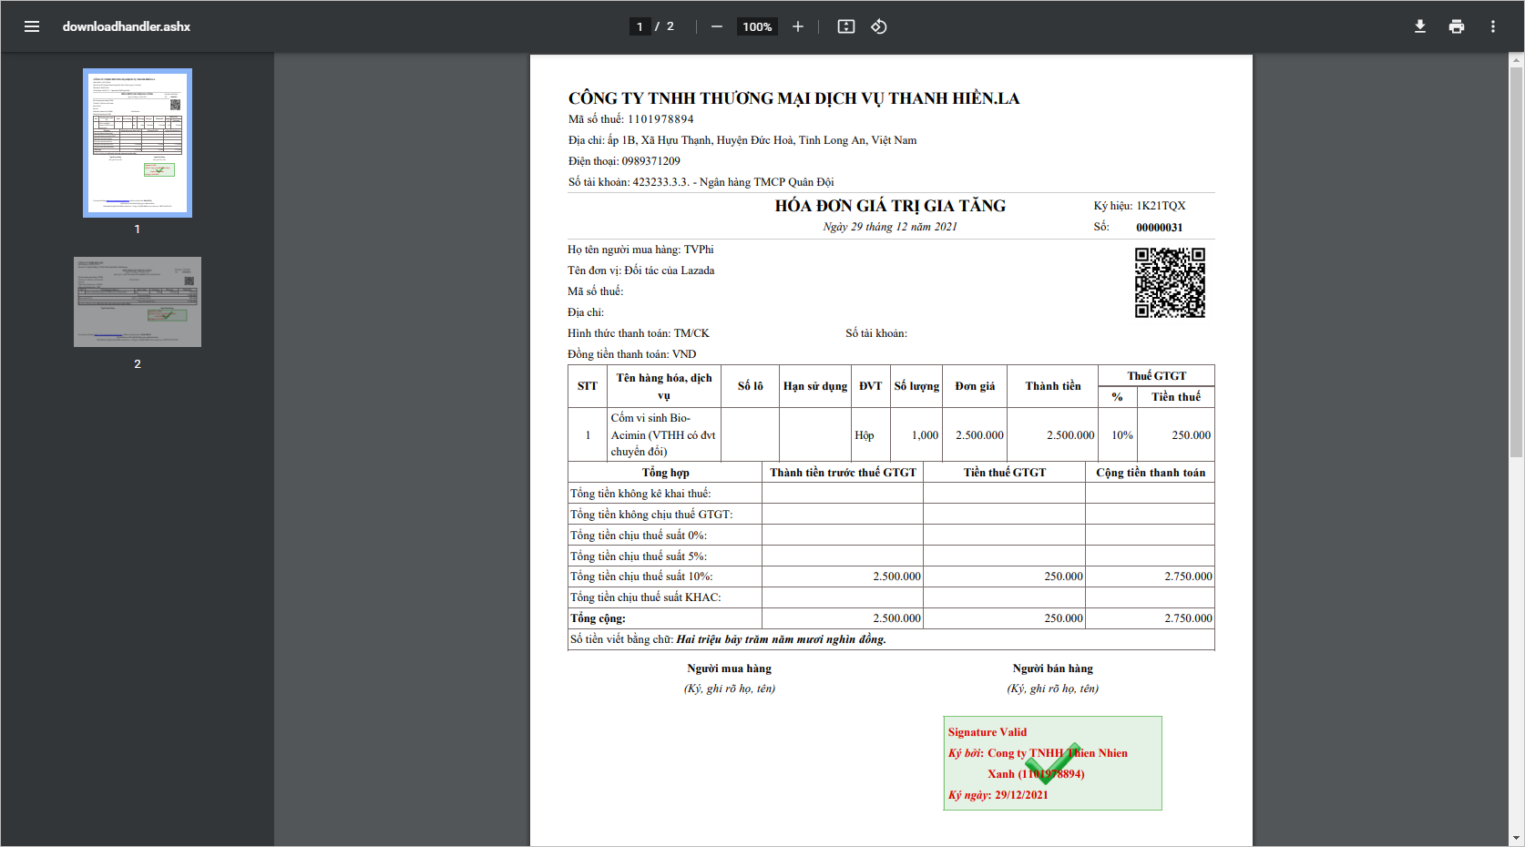Click the downloadhandler.ashx file title
The width and height of the screenshot is (1525, 847).
(x=127, y=26)
